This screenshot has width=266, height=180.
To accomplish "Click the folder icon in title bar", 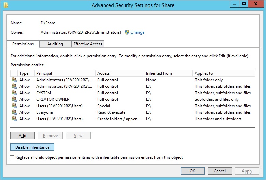I will pyautogui.click(x=6, y=5).
